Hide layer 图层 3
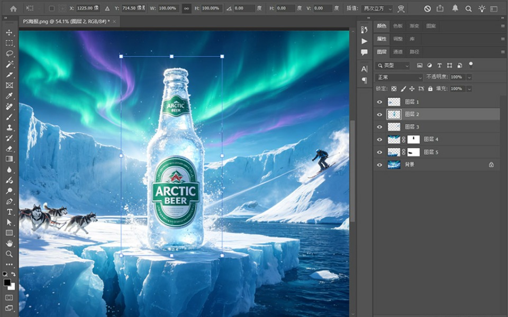 click(379, 127)
